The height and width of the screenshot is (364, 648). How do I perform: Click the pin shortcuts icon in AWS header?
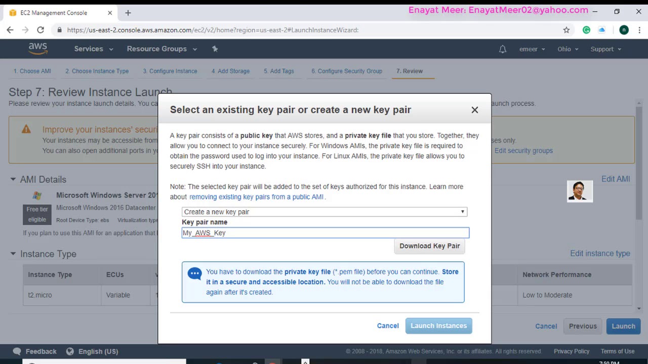[215, 49]
